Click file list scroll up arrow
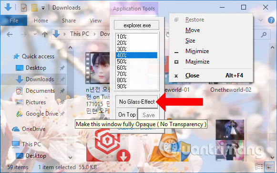277x173 pixels. click(272, 47)
